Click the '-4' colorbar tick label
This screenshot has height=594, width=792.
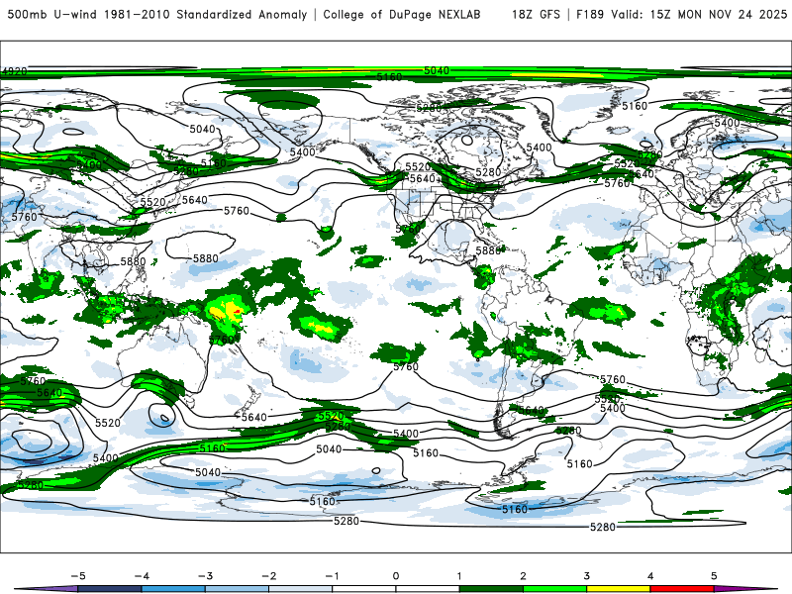(142, 576)
